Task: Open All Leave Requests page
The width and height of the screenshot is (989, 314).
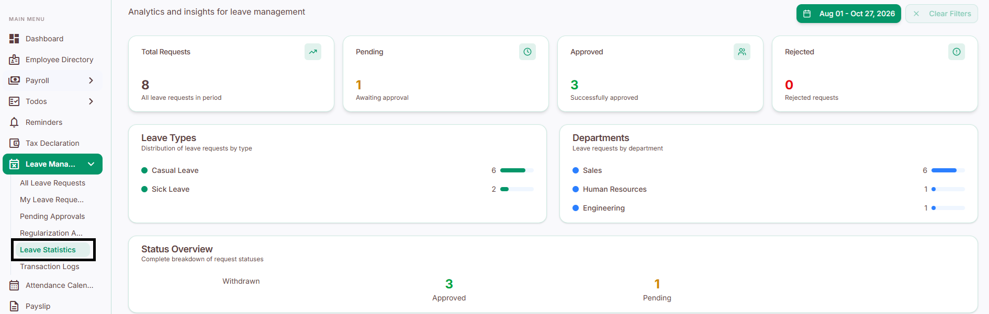Action: 52,183
